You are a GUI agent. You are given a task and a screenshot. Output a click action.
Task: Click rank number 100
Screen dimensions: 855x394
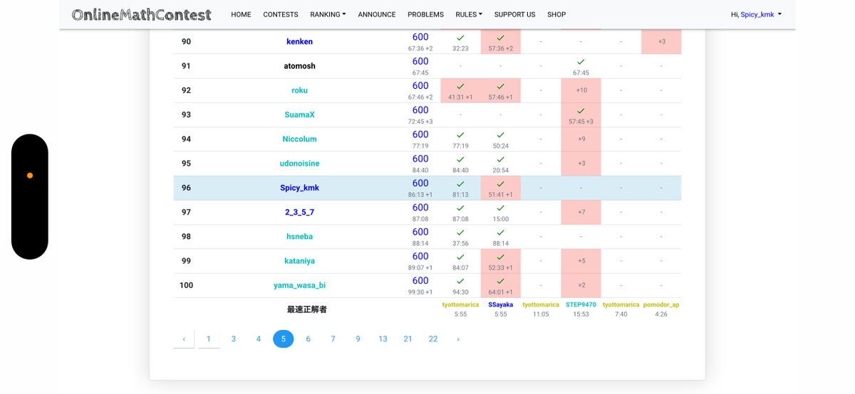(x=186, y=285)
